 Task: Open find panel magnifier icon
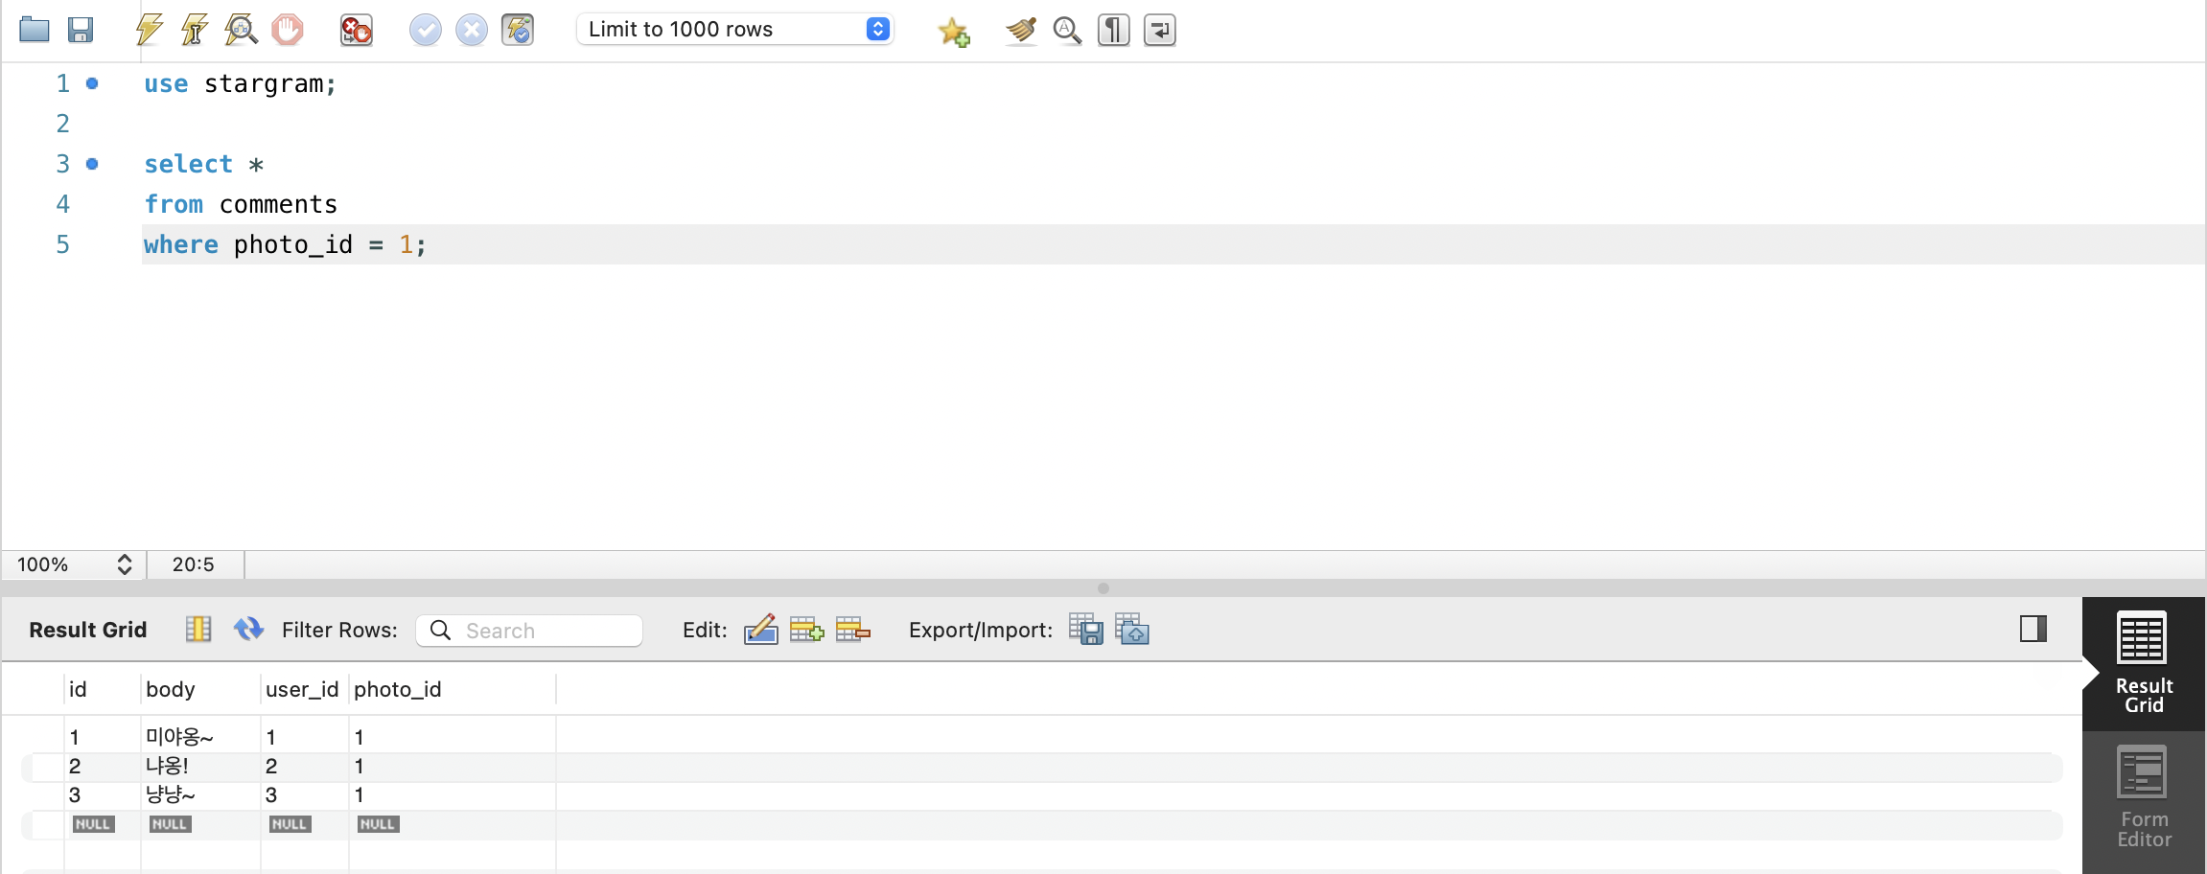pos(1067,31)
